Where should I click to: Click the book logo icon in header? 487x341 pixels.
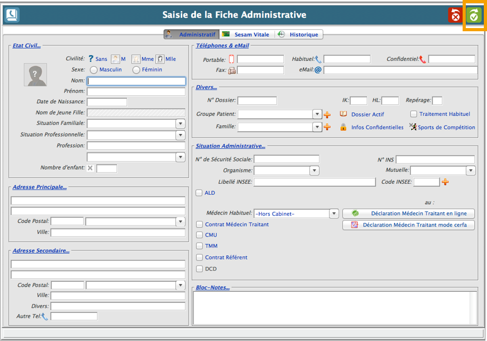[x=12, y=15]
